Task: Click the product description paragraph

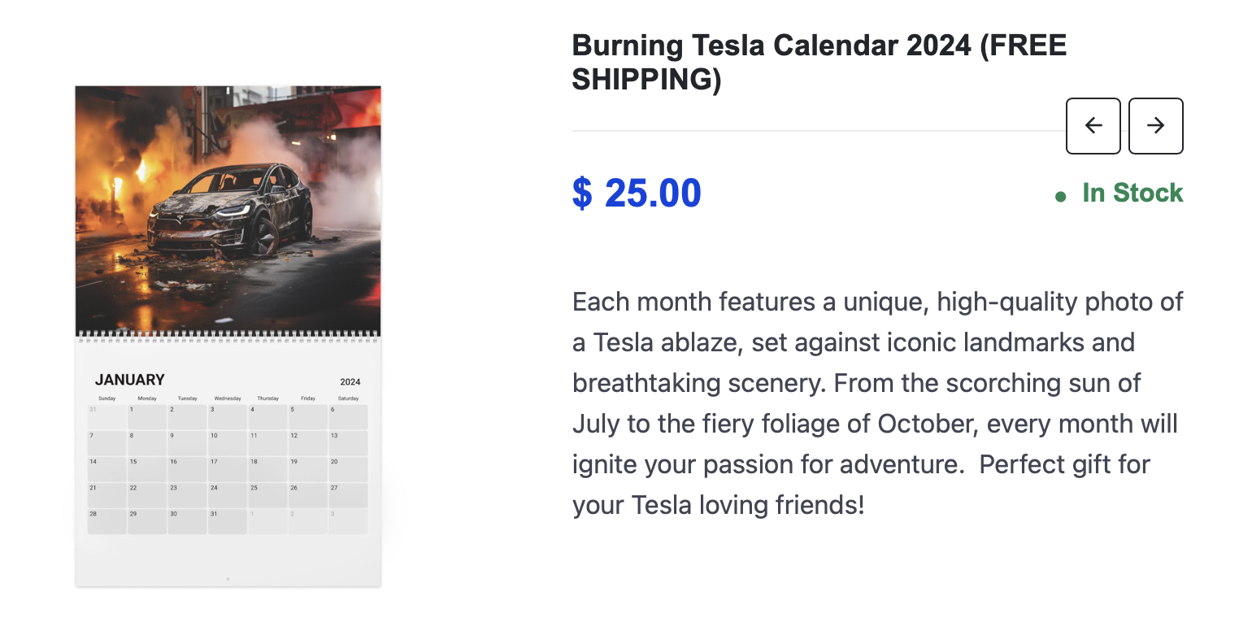Action: click(x=878, y=403)
